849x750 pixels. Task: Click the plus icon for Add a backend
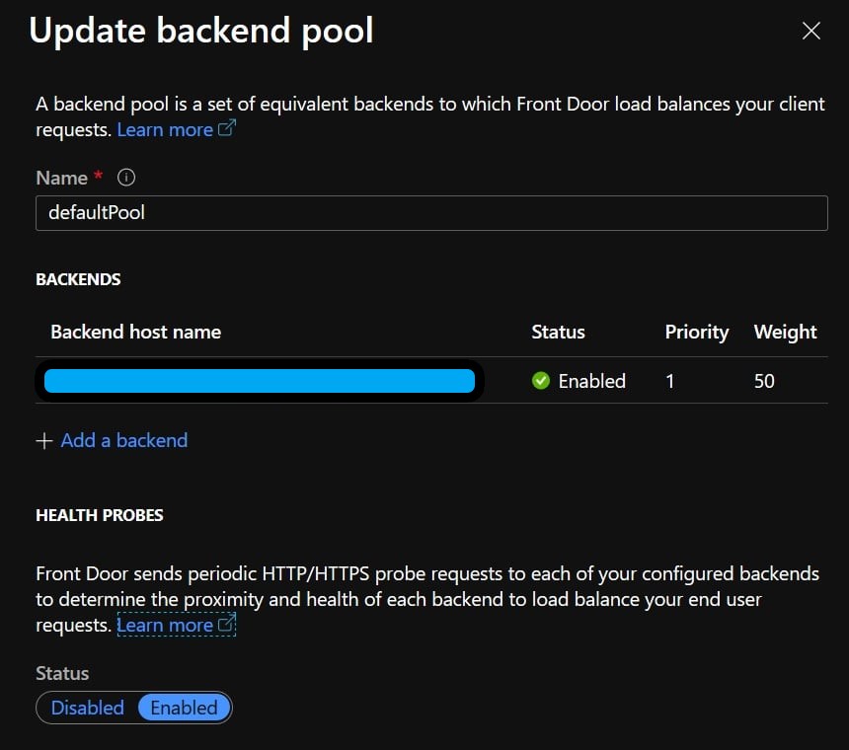pos(44,441)
